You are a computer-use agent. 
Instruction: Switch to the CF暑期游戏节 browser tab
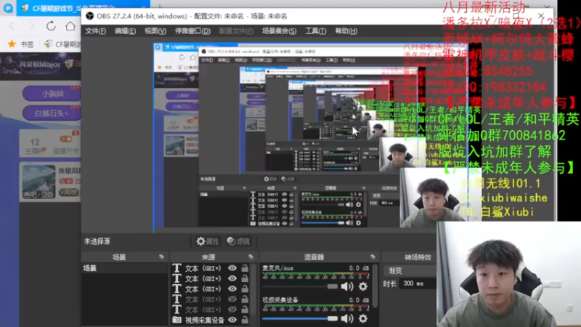coord(84,8)
